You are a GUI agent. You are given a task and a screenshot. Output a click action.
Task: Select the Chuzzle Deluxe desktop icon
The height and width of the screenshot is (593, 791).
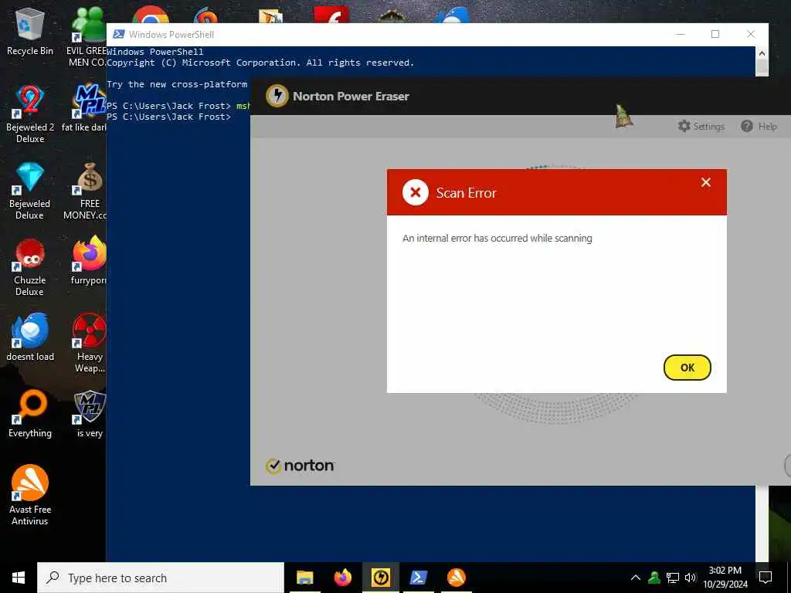tap(30, 267)
